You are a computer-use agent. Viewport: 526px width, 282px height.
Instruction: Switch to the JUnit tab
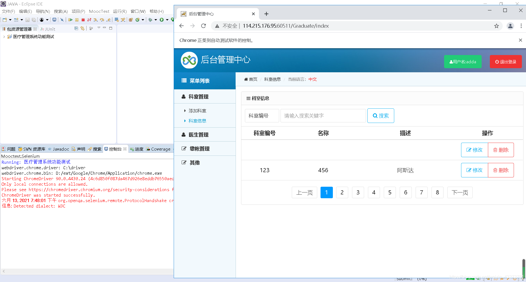[x=48, y=29]
